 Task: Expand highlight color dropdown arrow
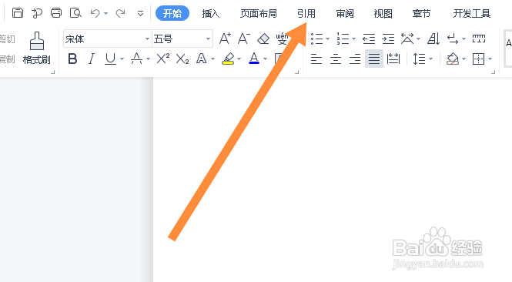(239, 59)
